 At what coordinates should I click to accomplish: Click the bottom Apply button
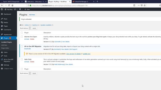pyautogui.click(x=34, y=73)
